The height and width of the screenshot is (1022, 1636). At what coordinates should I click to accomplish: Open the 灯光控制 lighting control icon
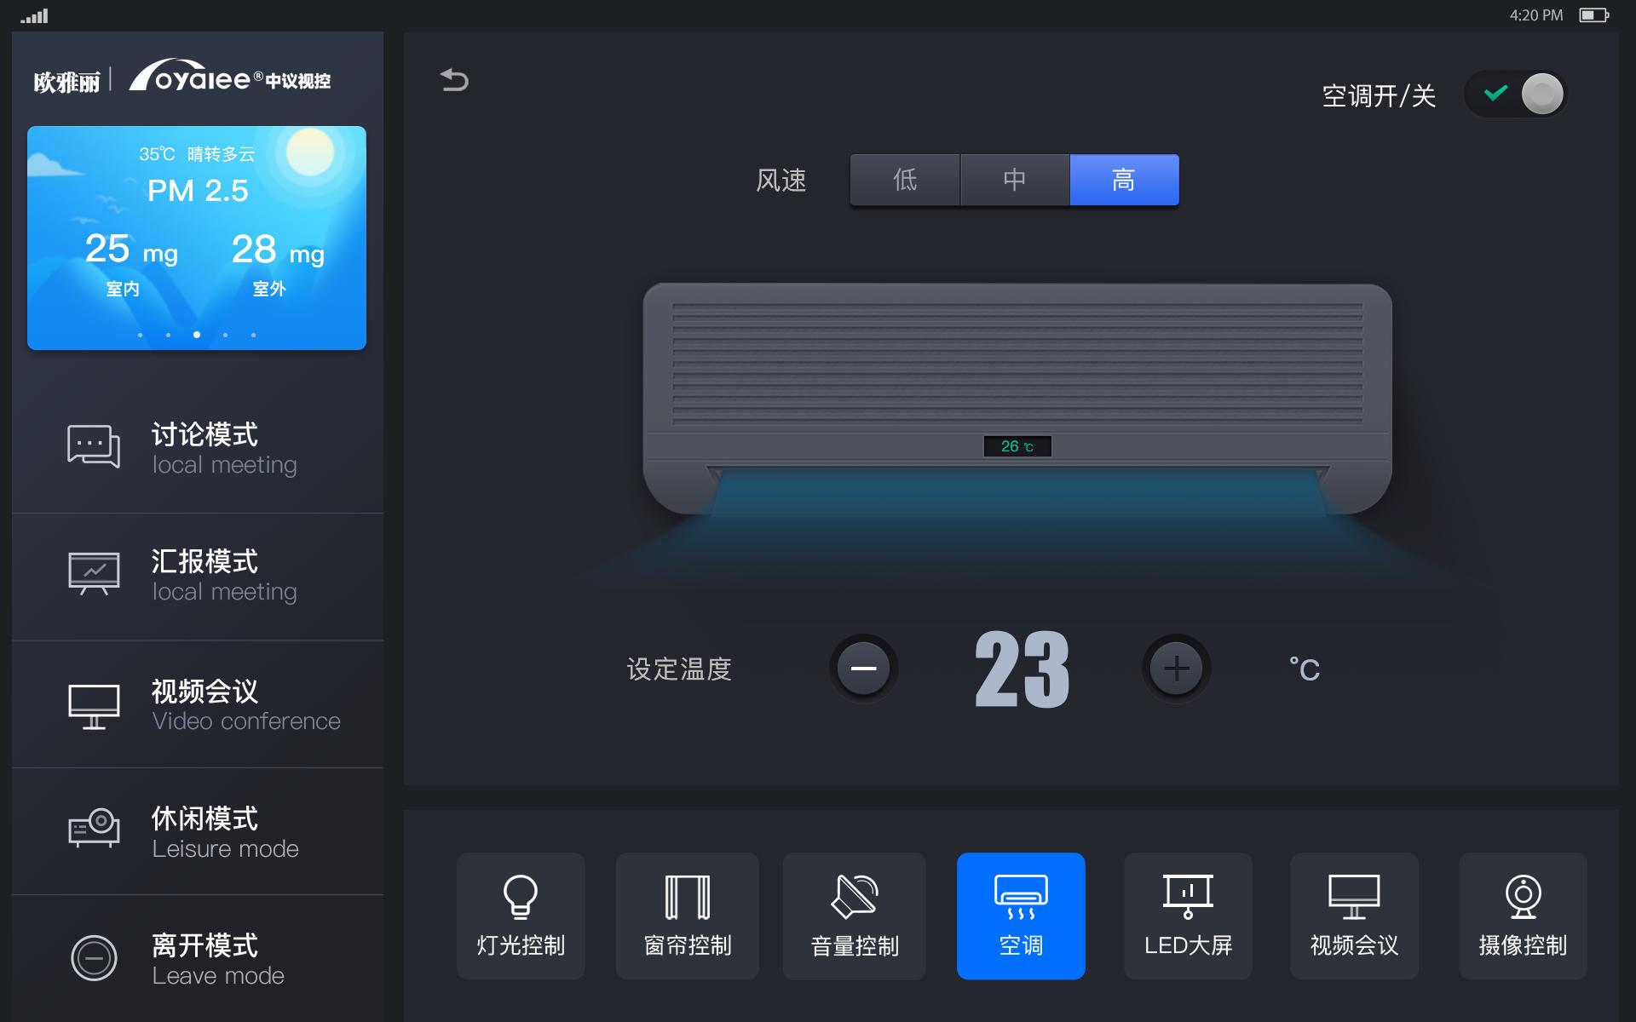pos(520,916)
